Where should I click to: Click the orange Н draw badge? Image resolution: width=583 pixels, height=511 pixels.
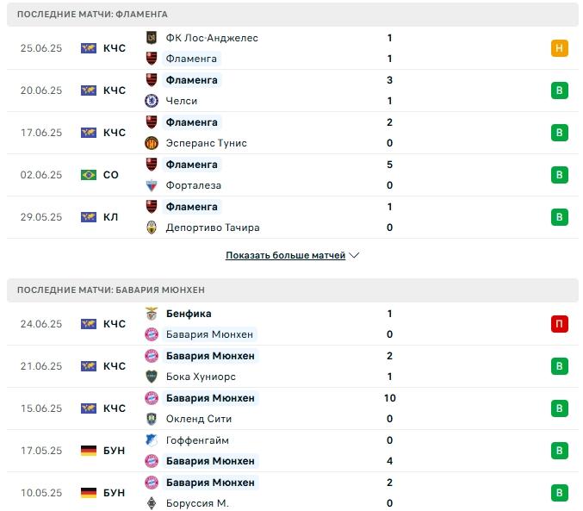(560, 48)
